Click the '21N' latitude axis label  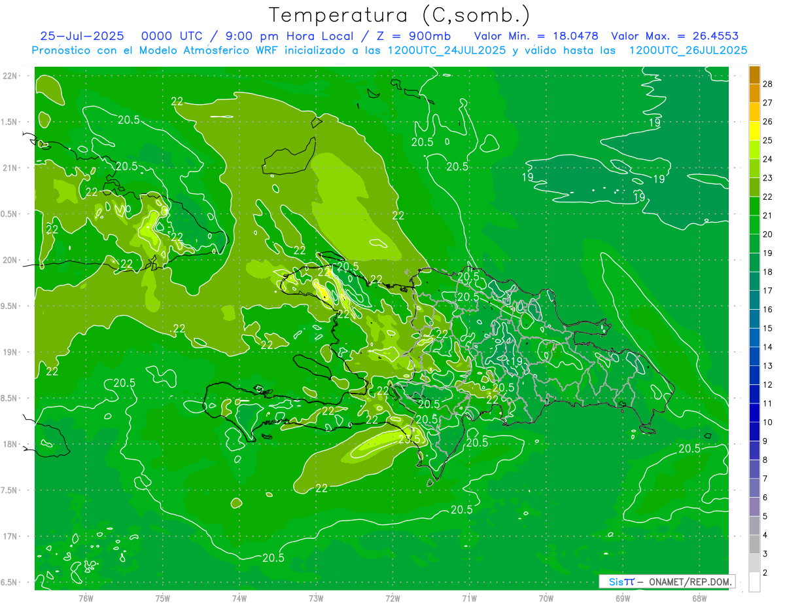click(10, 168)
